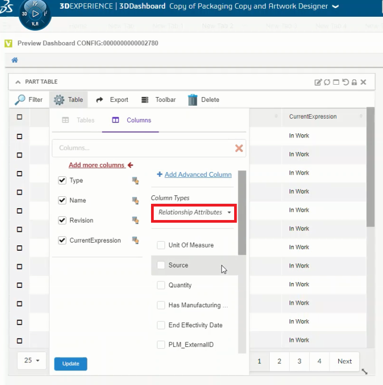Switch to the Tables tab
This screenshot has height=385, width=383.
(78, 120)
